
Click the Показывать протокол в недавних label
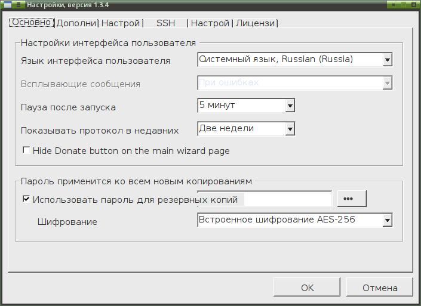click(100, 131)
